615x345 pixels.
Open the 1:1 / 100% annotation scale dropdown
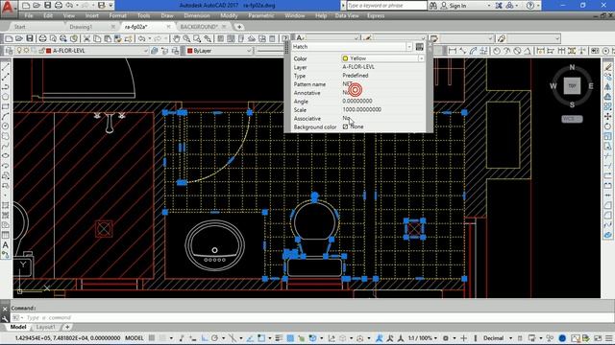point(435,338)
